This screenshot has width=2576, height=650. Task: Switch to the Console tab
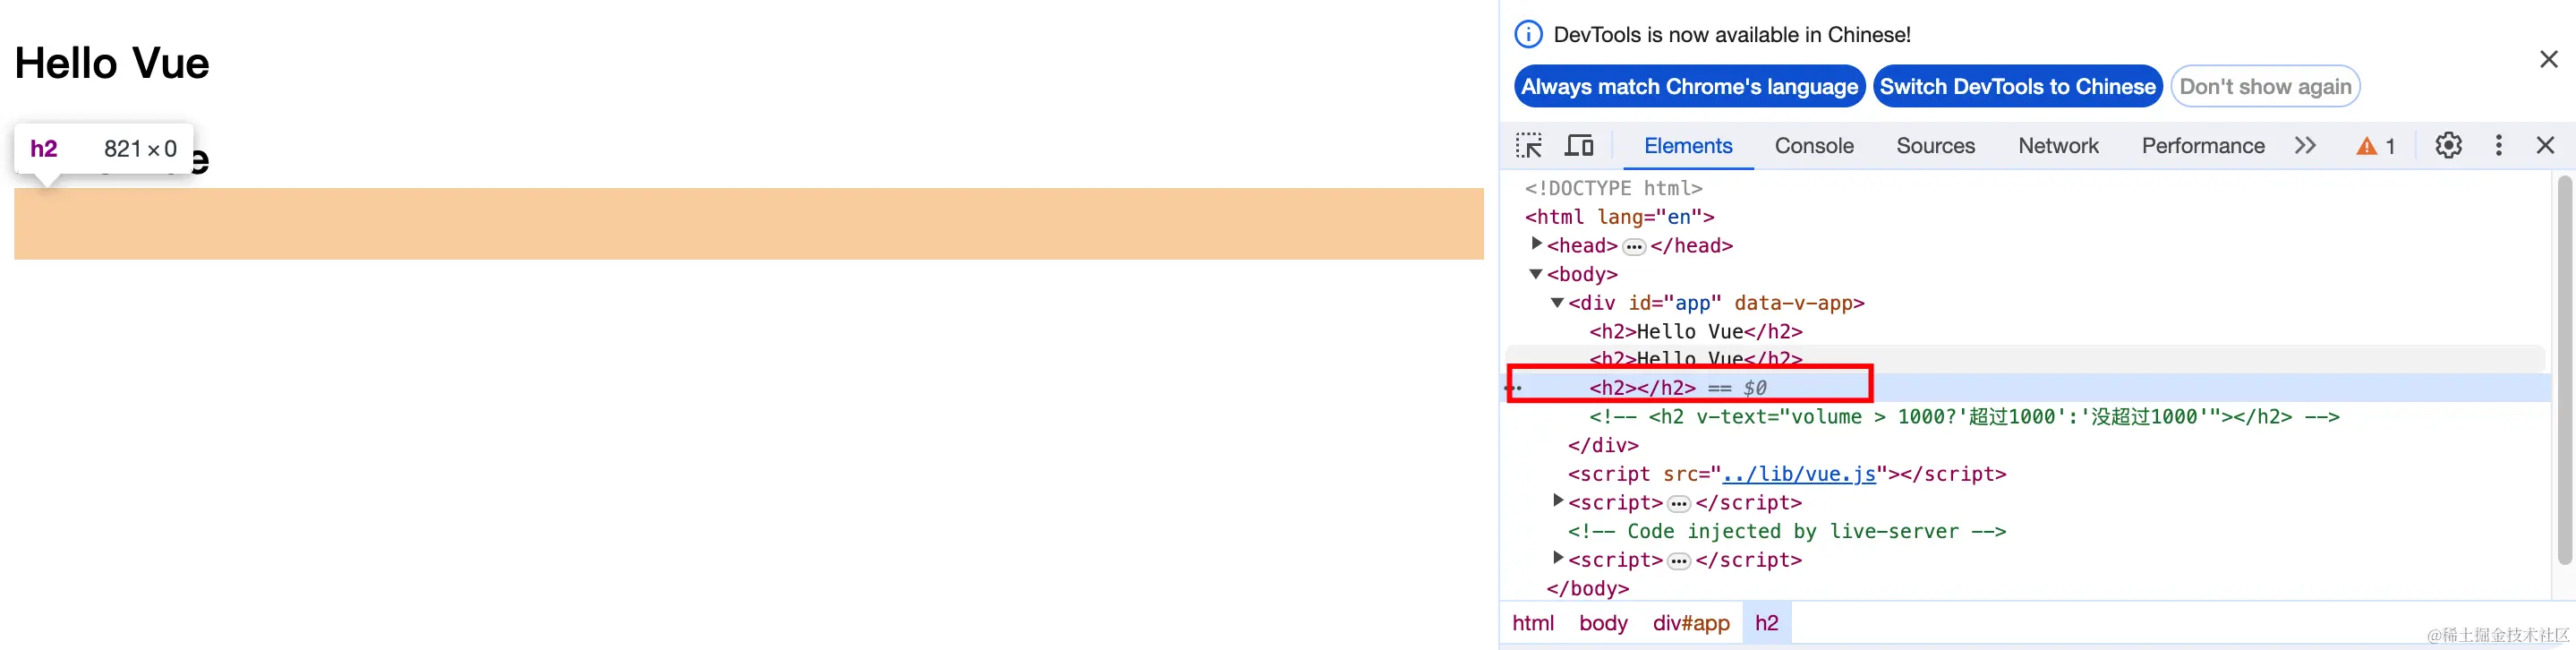(1813, 146)
